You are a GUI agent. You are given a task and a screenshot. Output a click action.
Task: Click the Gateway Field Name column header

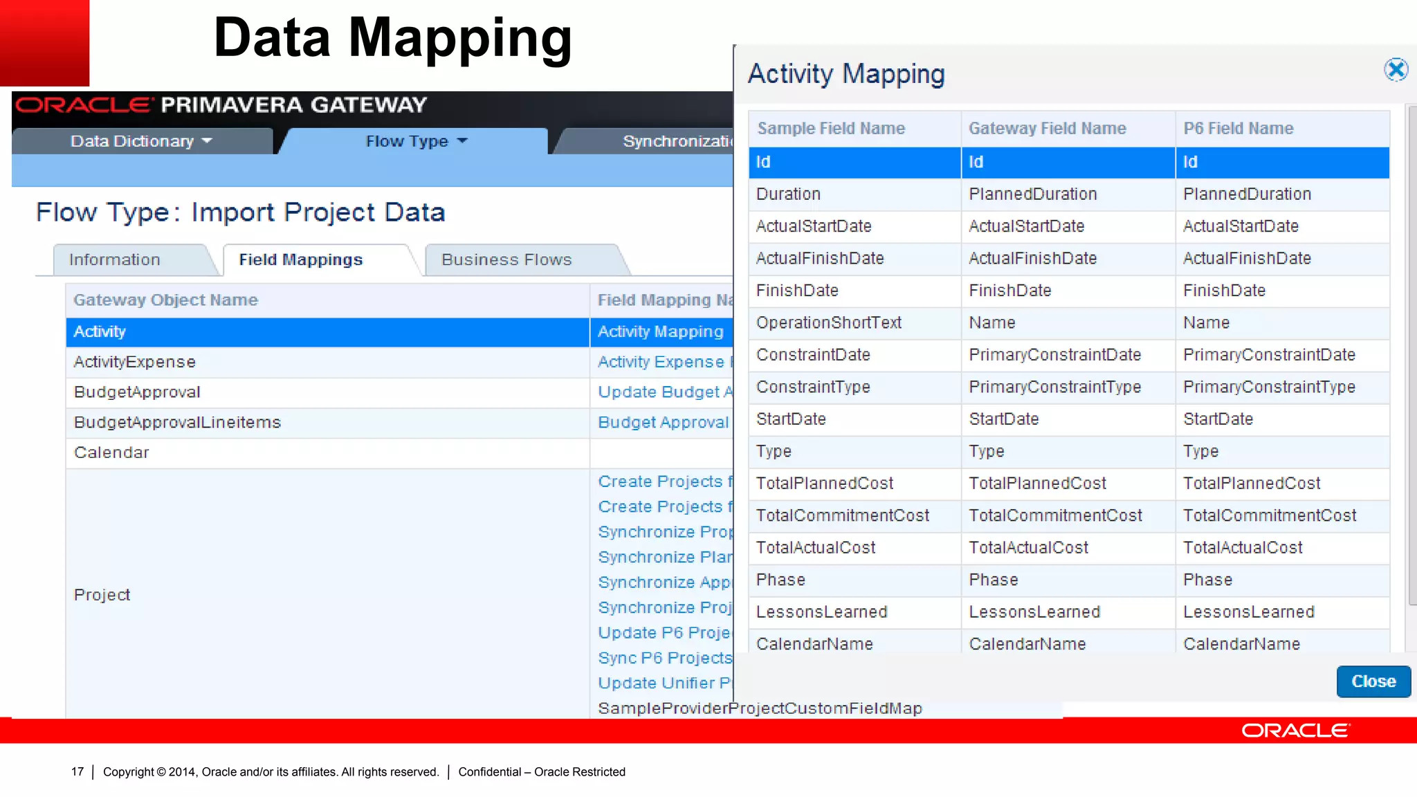(1068, 129)
